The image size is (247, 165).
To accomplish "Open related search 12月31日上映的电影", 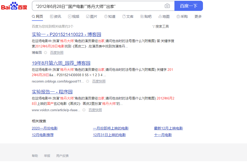I will (109, 135).
